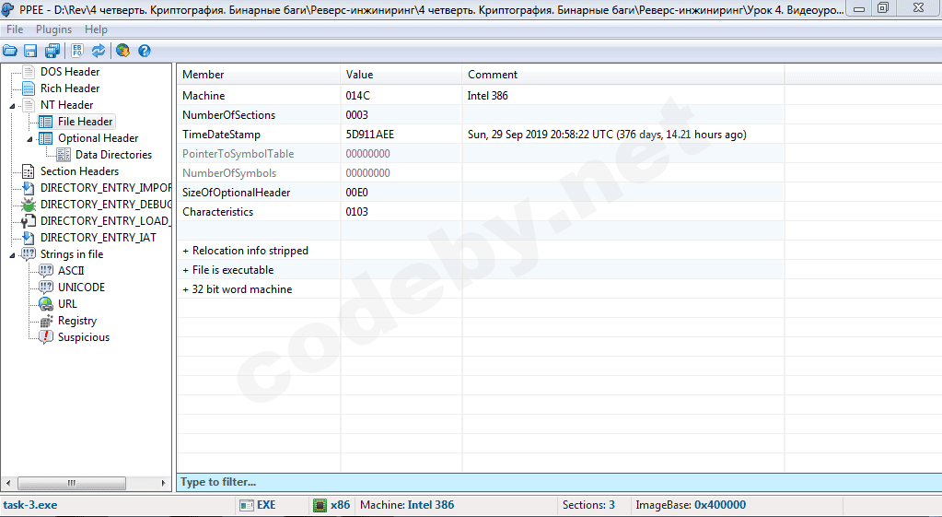This screenshot has width=942, height=517.
Task: Click the Strings in file bubble icon
Action: pos(29,254)
